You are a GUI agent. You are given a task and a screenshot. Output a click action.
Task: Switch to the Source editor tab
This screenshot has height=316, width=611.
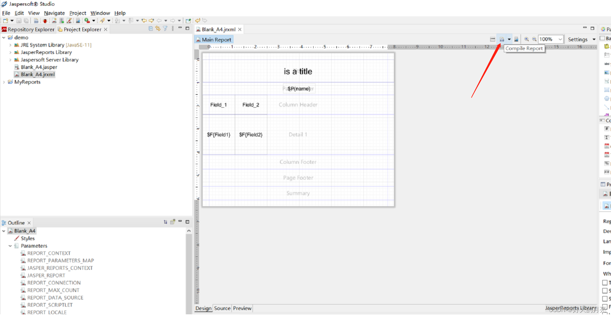(x=222, y=308)
